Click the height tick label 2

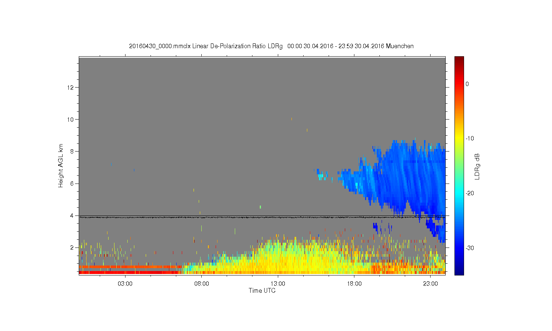pyautogui.click(x=72, y=248)
